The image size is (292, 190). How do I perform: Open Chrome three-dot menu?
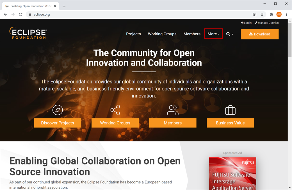(286, 14)
